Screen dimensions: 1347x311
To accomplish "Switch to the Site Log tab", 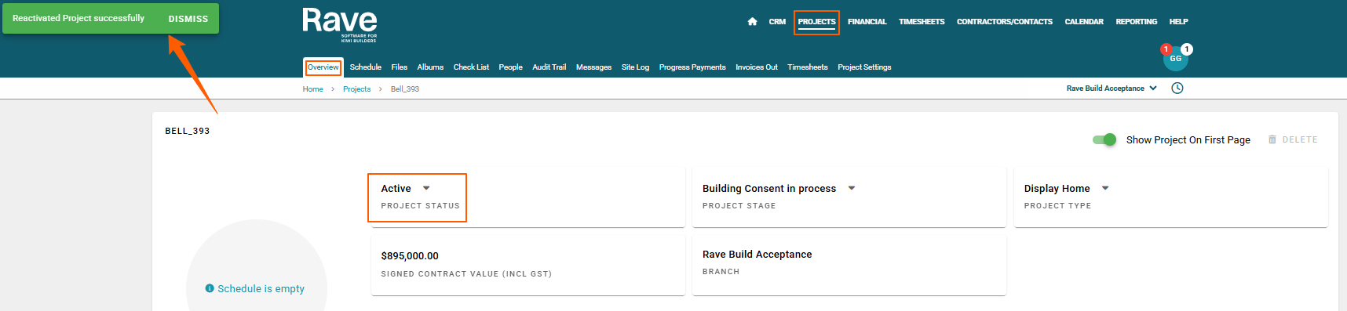I will [x=635, y=67].
